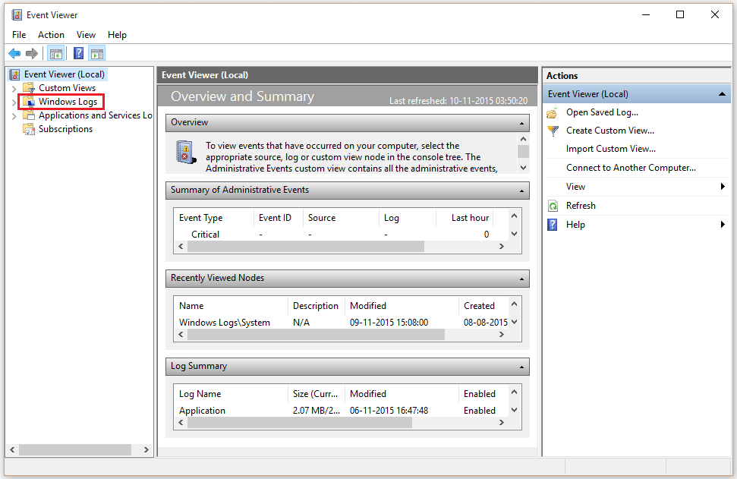The height and width of the screenshot is (479, 737).
Task: Click Overview text scroll down arrow
Action: tap(523, 168)
